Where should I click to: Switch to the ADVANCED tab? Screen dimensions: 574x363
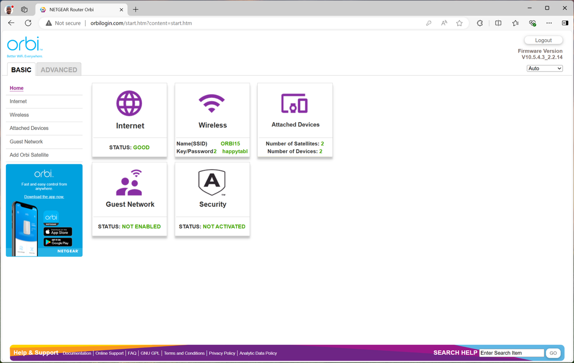pos(59,70)
